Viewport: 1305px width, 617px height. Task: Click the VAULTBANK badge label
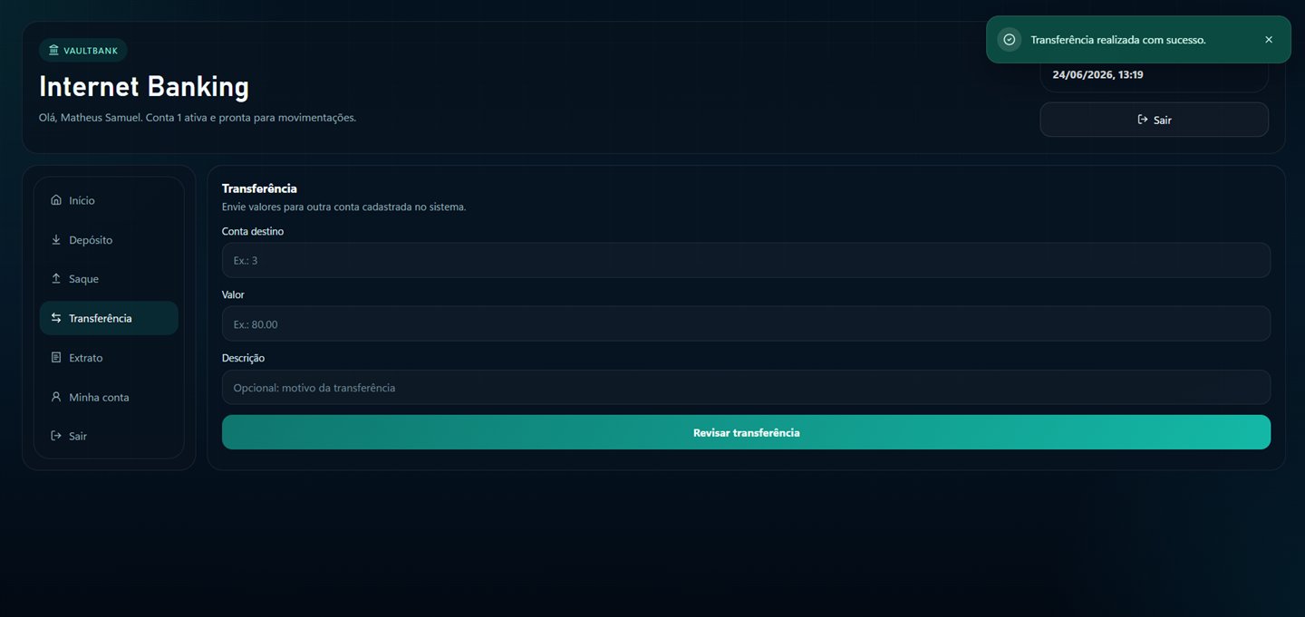pos(83,51)
